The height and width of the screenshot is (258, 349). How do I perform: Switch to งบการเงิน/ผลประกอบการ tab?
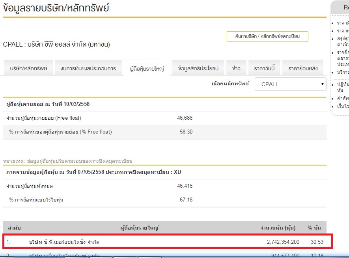(x=88, y=68)
